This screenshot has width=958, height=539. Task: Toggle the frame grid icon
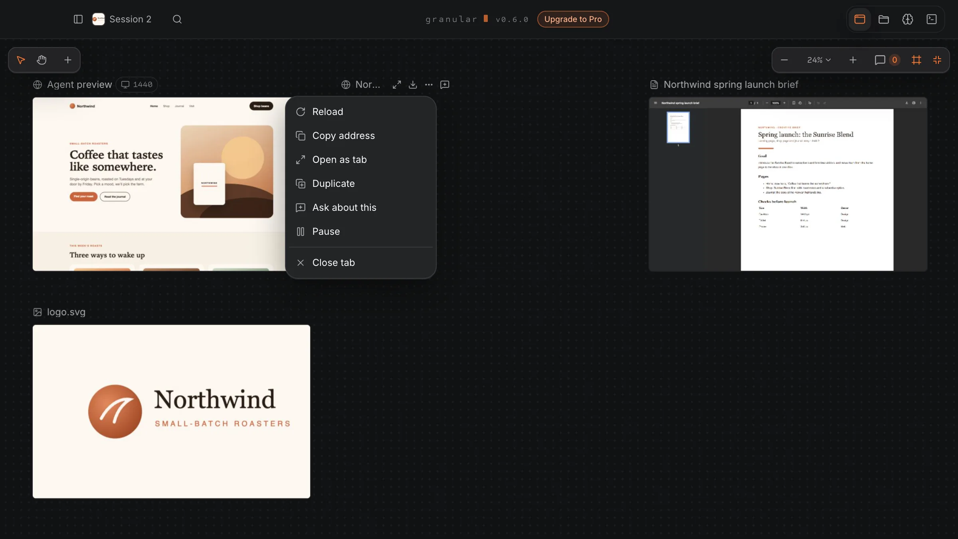point(916,60)
